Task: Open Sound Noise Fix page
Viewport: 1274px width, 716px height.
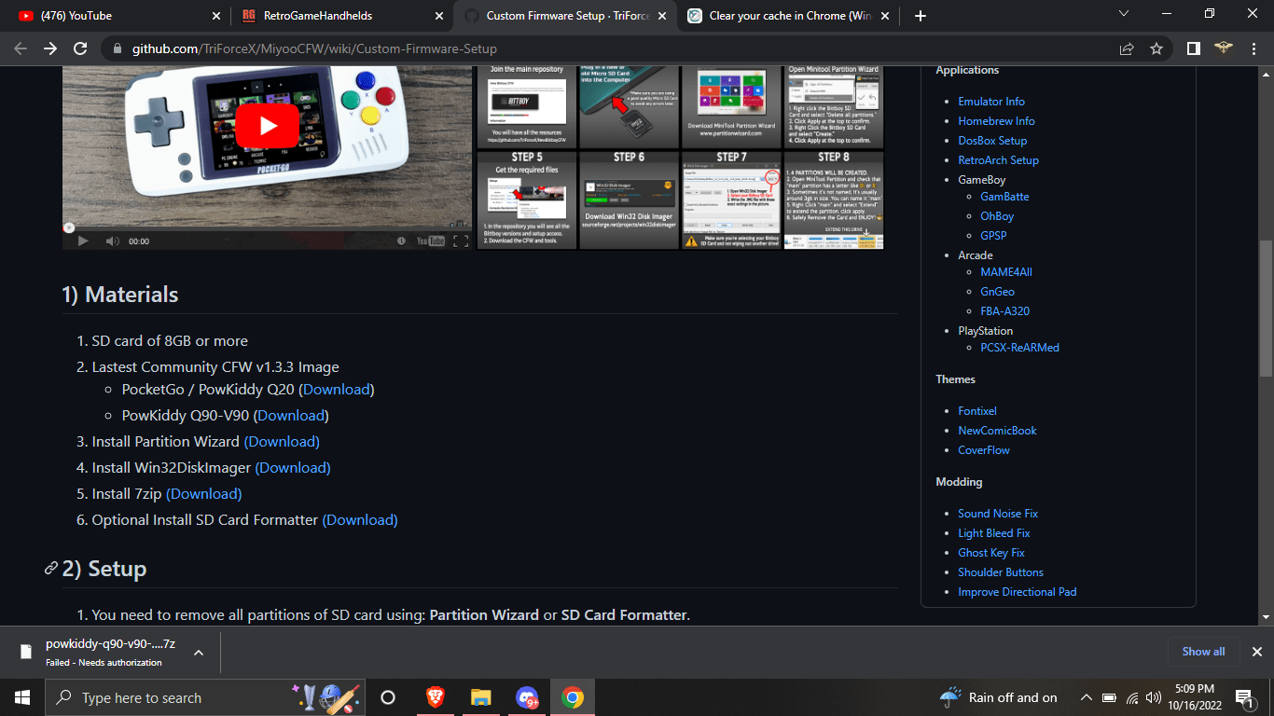Action: click(x=998, y=514)
